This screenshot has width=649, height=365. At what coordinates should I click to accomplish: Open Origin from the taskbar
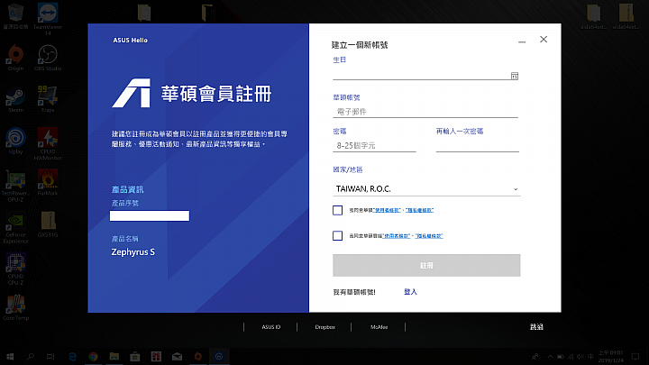coord(197,356)
